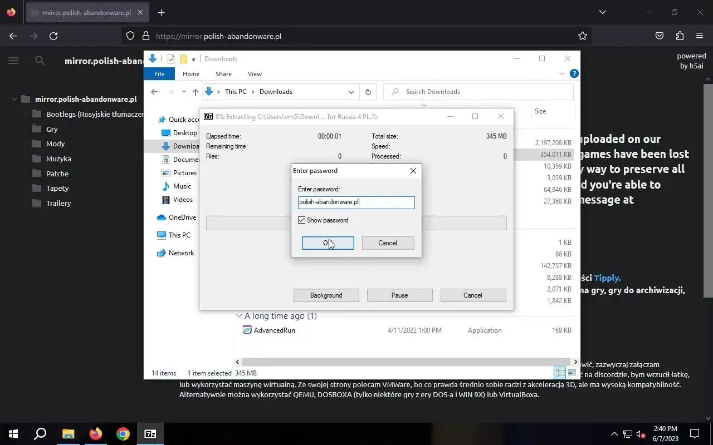Image resolution: width=713 pixels, height=445 pixels.
Task: Click Cancel in the Enter password dialog
Action: 388,243
